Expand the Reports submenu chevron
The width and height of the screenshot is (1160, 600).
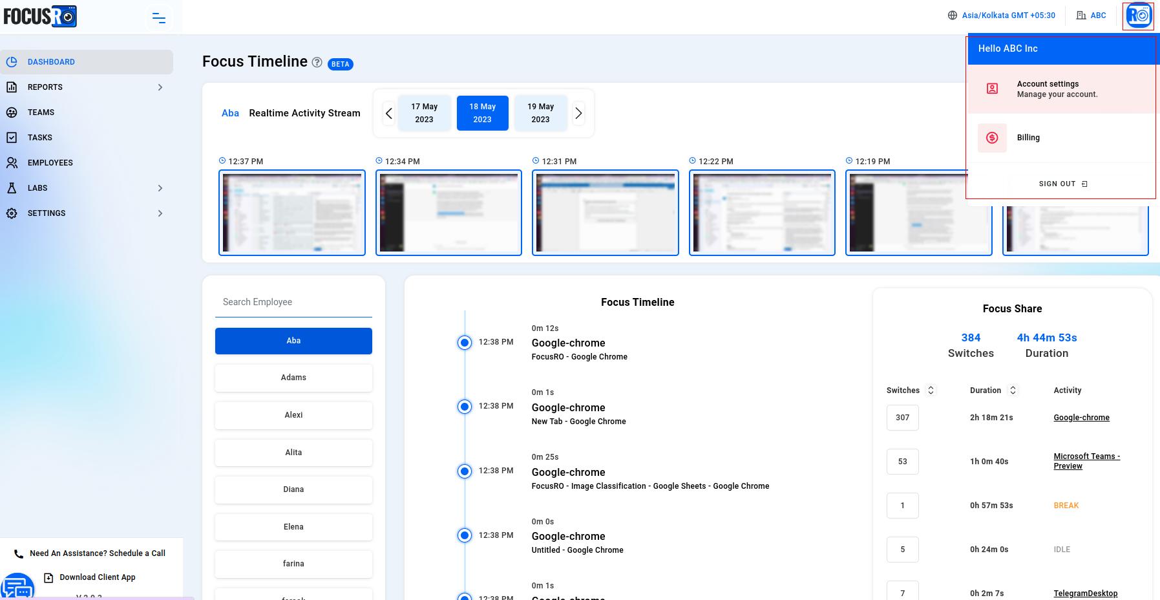pyautogui.click(x=160, y=87)
